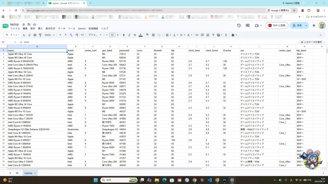Open the ヘルプ menu
The height and width of the screenshot is (184, 328).
(x=105, y=29)
